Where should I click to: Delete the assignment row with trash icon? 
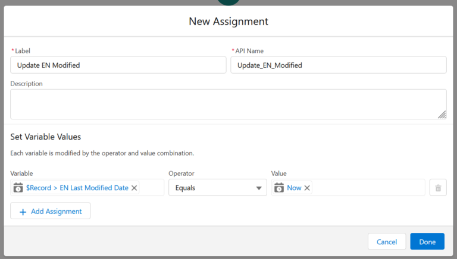(x=438, y=188)
